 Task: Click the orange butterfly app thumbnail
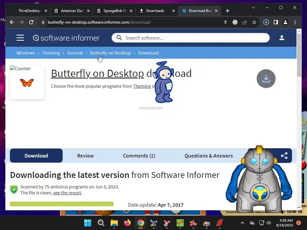pyautogui.click(x=27, y=83)
